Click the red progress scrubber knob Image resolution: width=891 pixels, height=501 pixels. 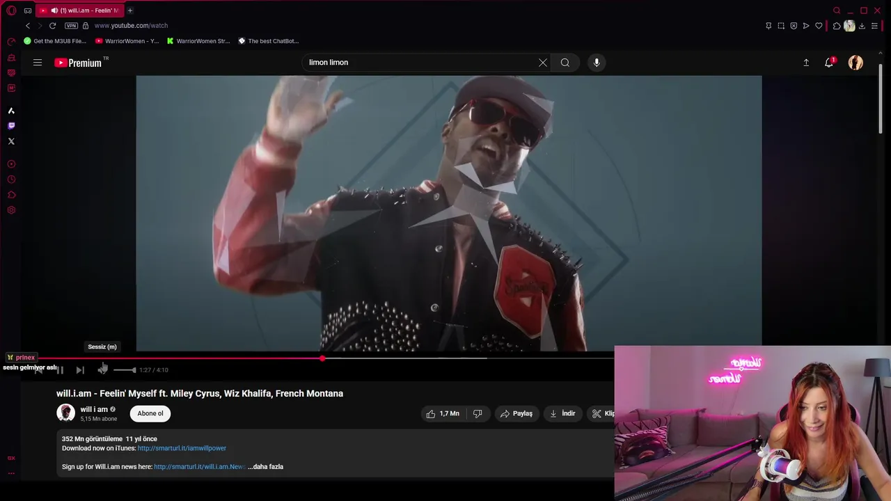click(x=322, y=358)
